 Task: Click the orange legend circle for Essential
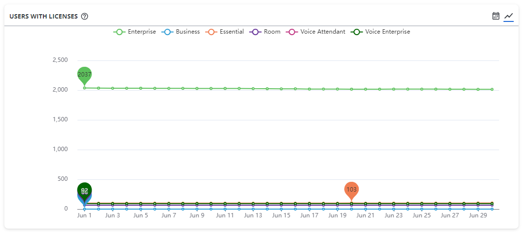tap(211, 32)
